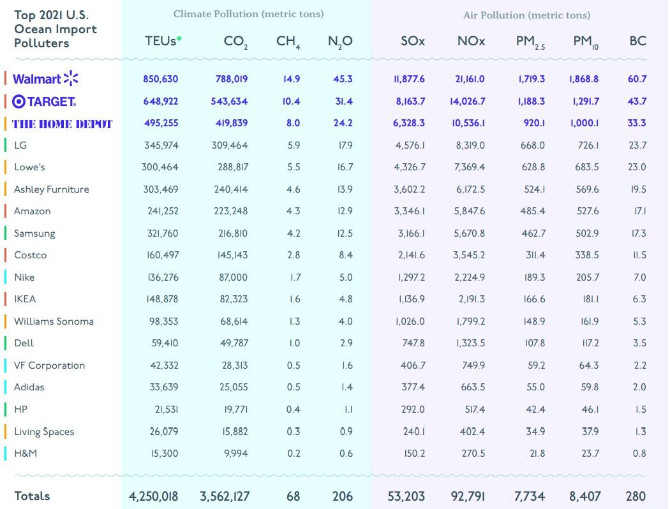
Task: Click the 'Air Pollution (metric tons)' heading
Action: (527, 15)
